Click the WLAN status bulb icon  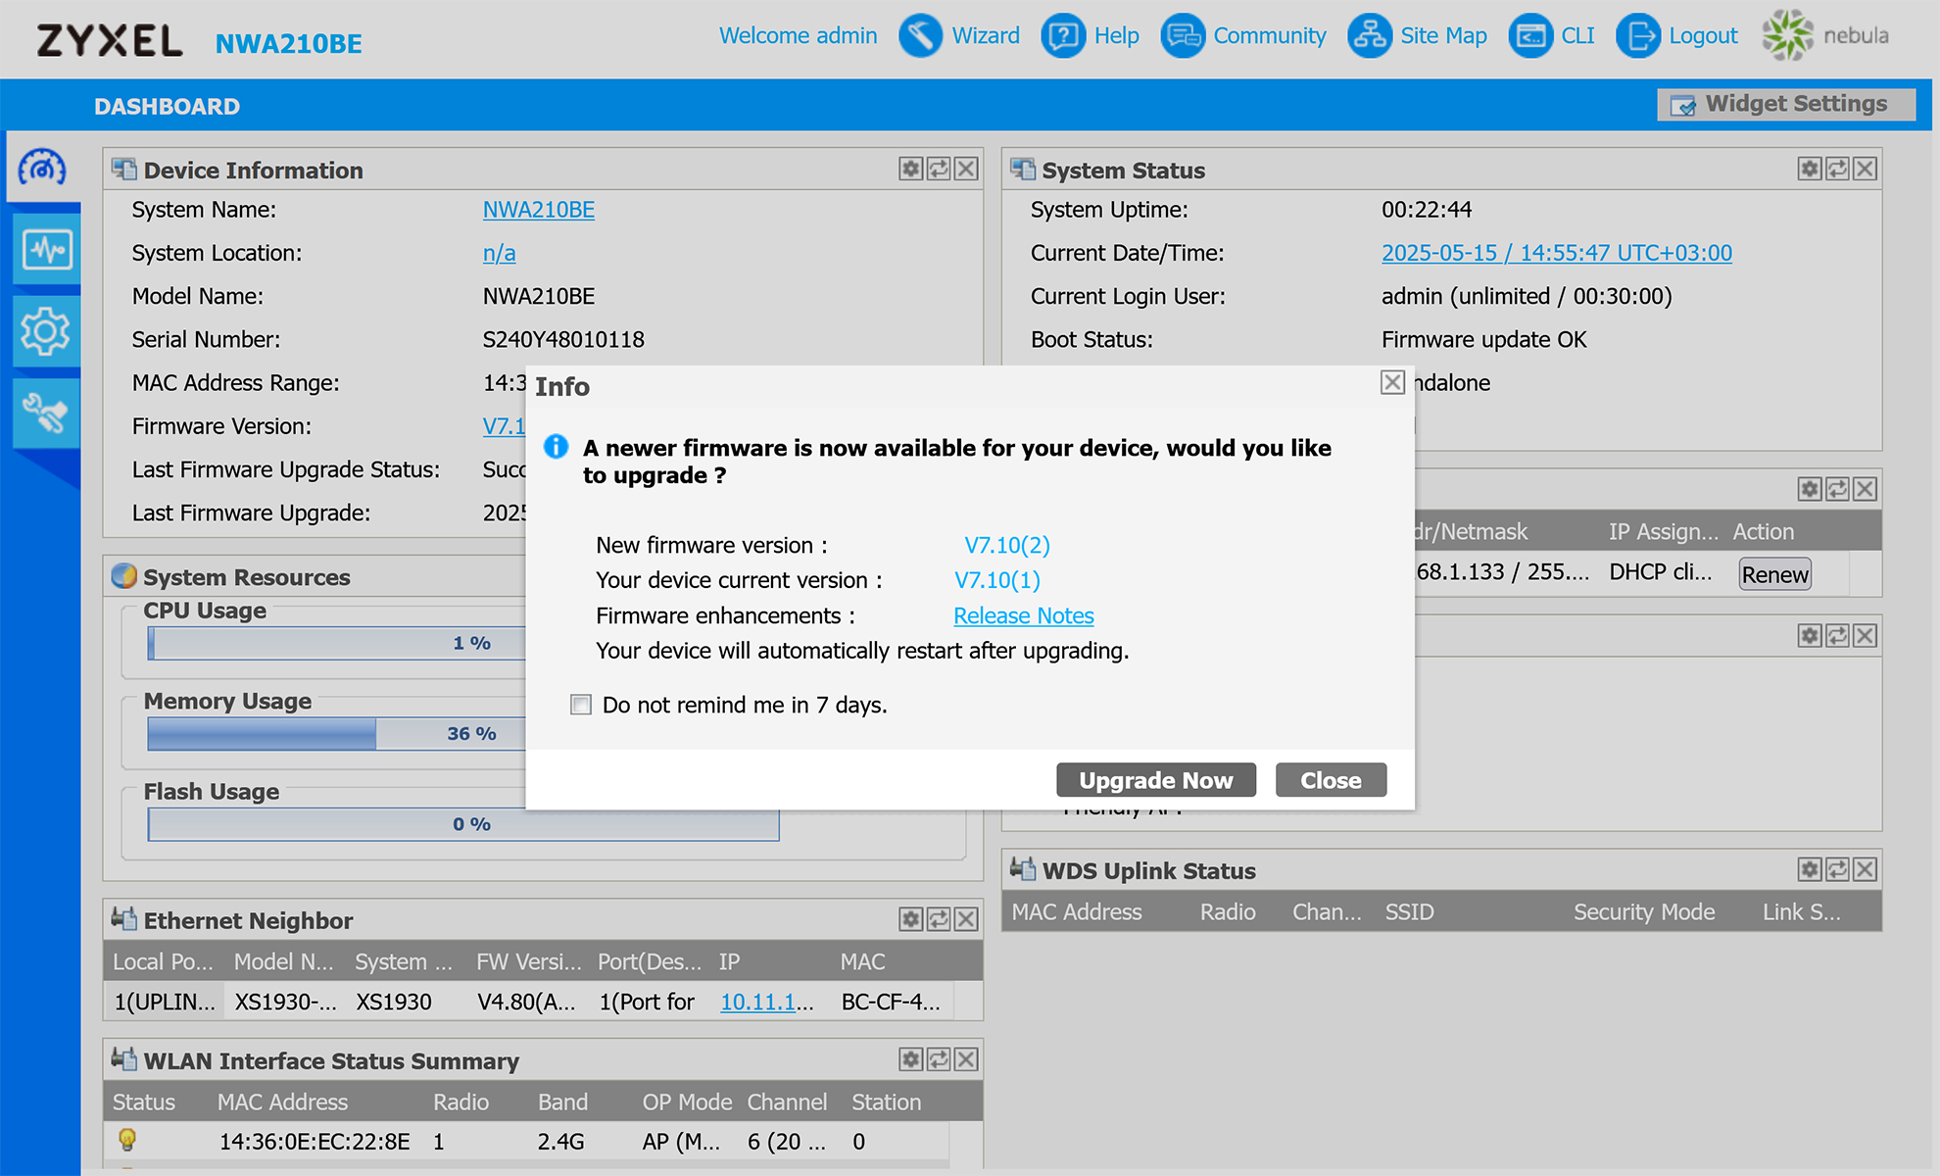[126, 1140]
